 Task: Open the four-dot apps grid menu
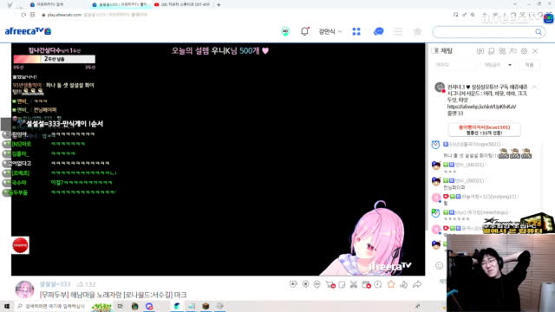pyautogui.click(x=356, y=31)
